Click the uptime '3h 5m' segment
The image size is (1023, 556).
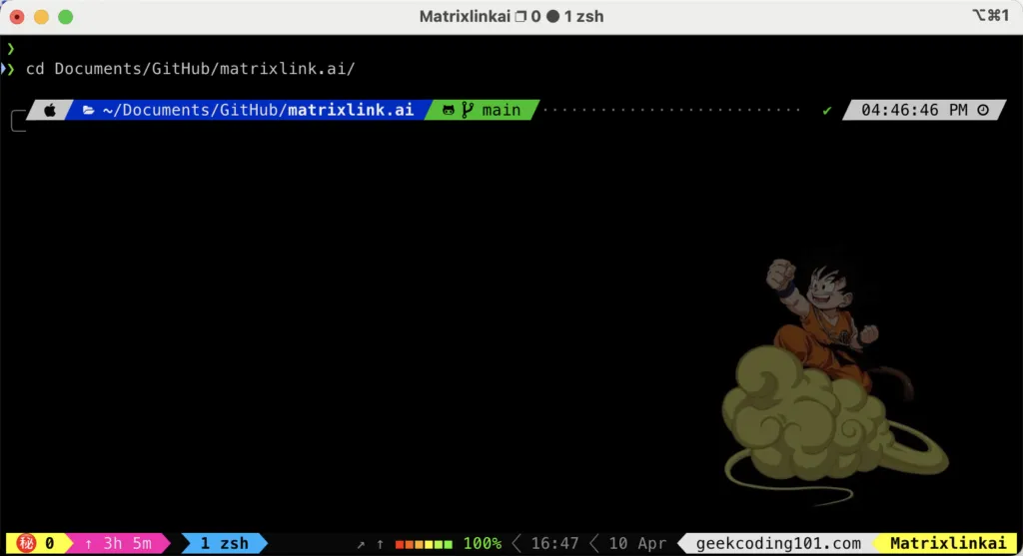(119, 543)
